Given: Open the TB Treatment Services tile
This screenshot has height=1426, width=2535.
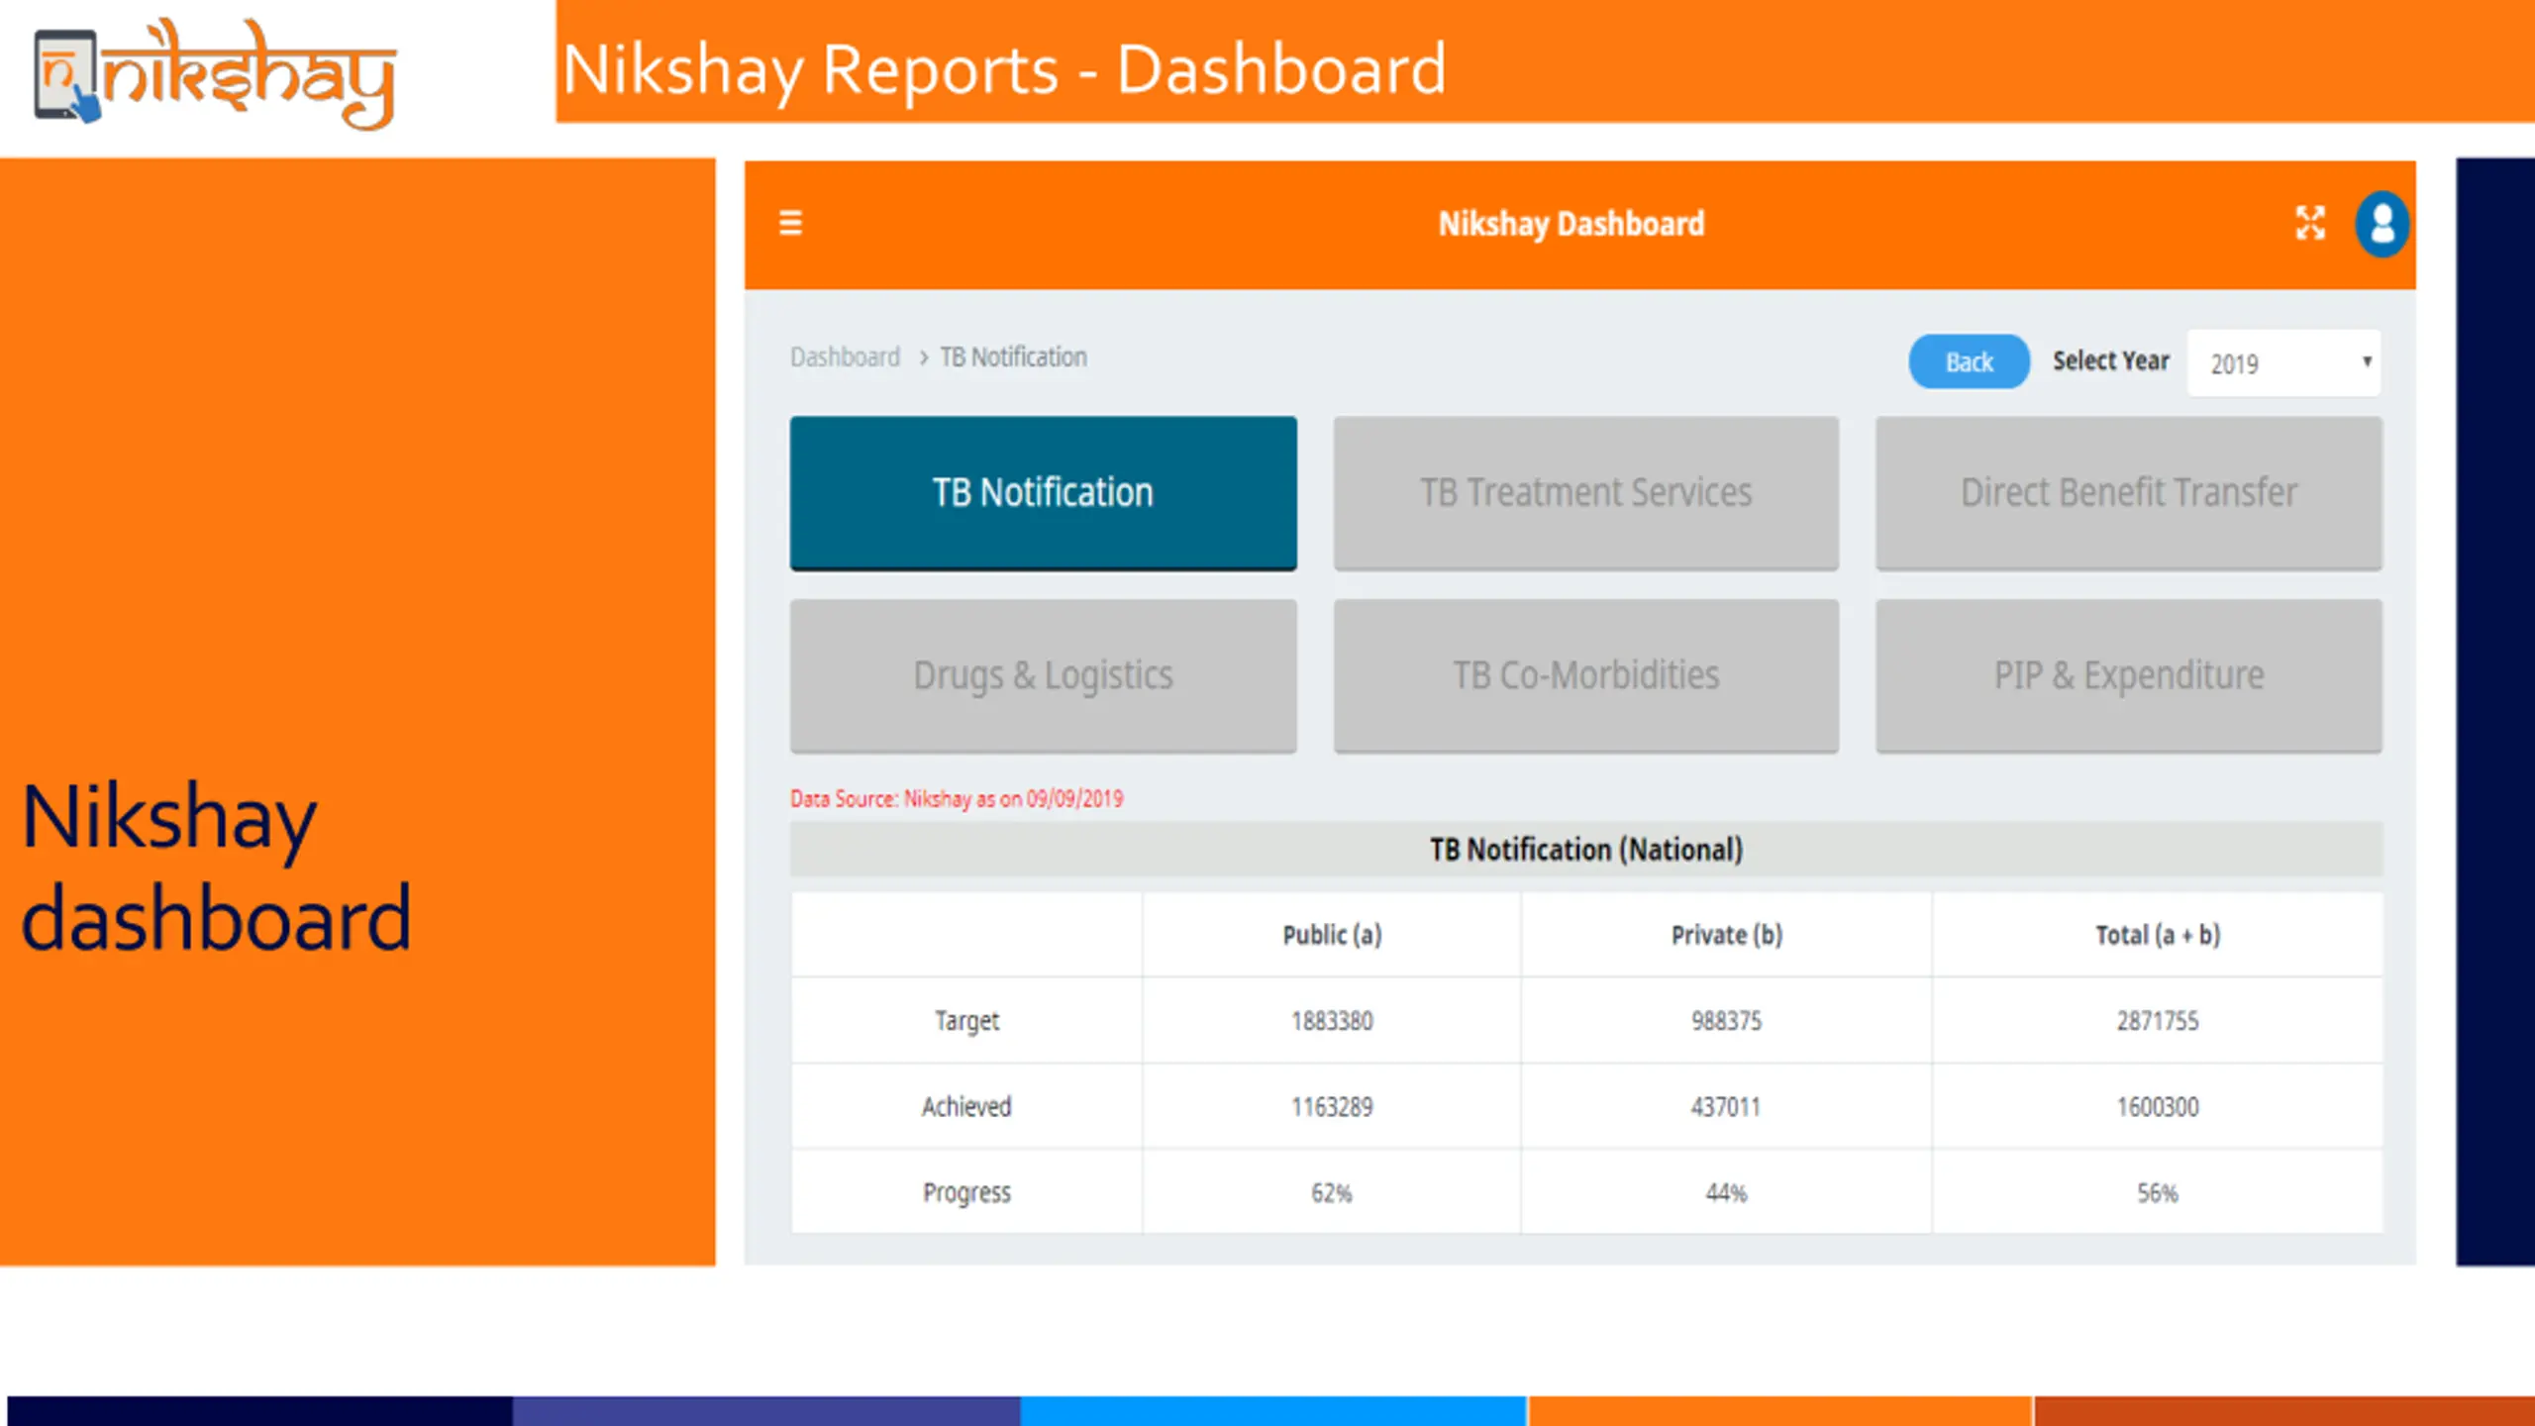Looking at the screenshot, I should pyautogui.click(x=1585, y=492).
